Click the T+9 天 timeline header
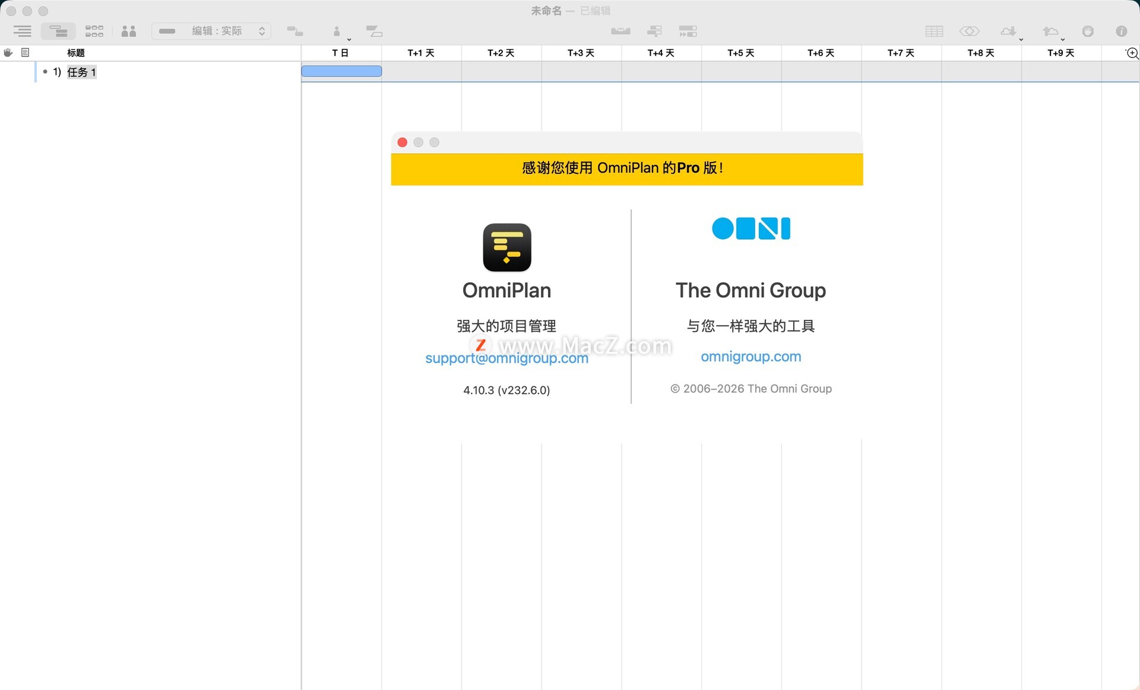 point(1061,53)
